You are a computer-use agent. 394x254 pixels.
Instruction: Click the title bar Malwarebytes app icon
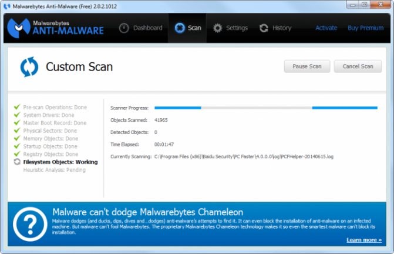(7, 6)
